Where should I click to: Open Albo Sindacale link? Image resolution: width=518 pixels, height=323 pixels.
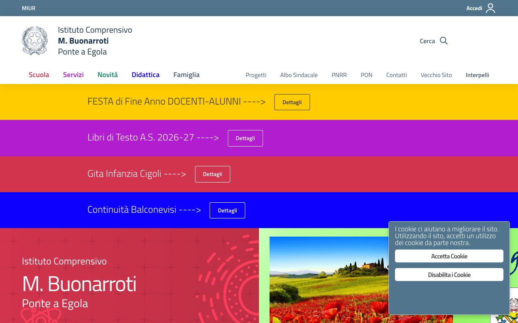point(299,75)
